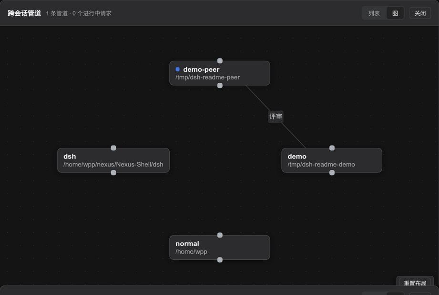The image size is (439, 295).
Task: Click the blue status dot on demo-peer
Action: coord(177,69)
